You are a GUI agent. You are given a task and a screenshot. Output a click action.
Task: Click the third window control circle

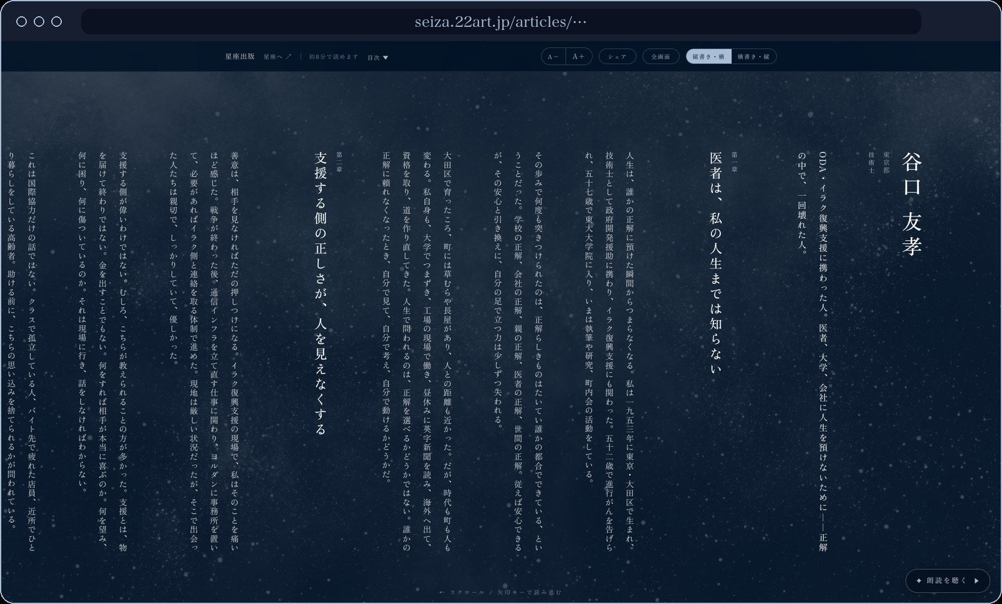(57, 22)
